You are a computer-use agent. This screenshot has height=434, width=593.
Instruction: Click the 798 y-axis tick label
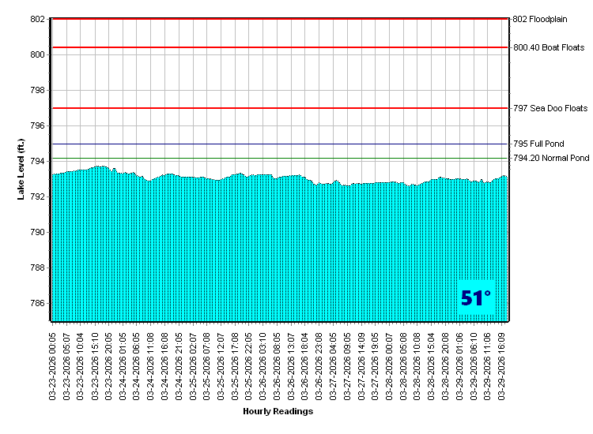click(x=36, y=90)
